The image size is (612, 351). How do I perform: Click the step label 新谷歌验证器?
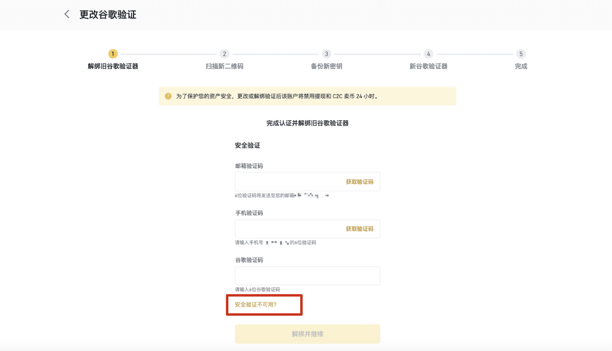[428, 66]
